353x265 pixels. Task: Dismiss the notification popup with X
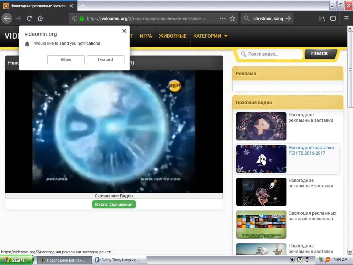click(x=124, y=31)
